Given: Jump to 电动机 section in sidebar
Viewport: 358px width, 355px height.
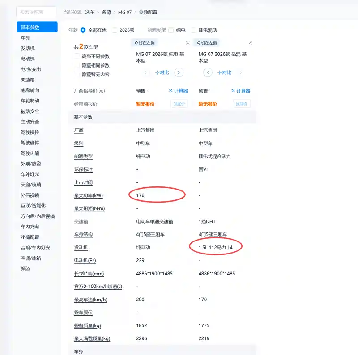Looking at the screenshot, I should 28,59.
